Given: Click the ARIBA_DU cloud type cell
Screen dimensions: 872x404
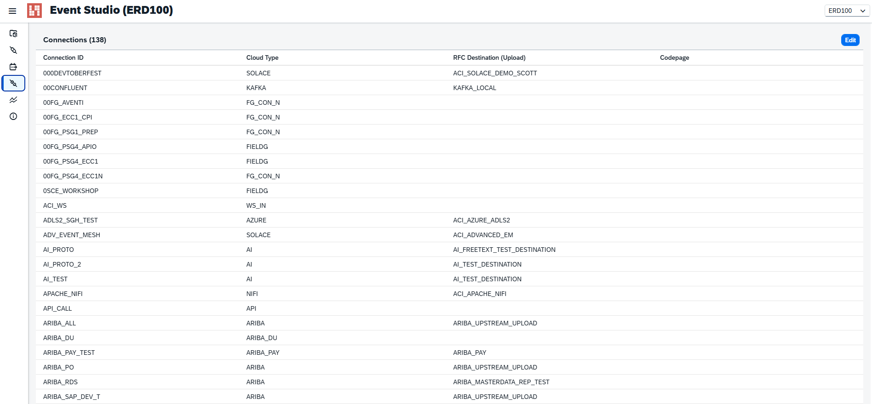Looking at the screenshot, I should (x=262, y=338).
